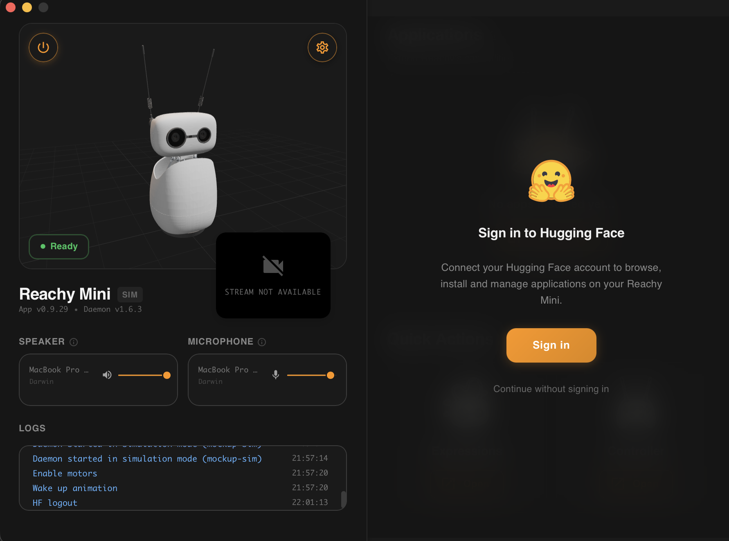Click the 'Daemon v1.6.3' version text

pyautogui.click(x=113, y=309)
